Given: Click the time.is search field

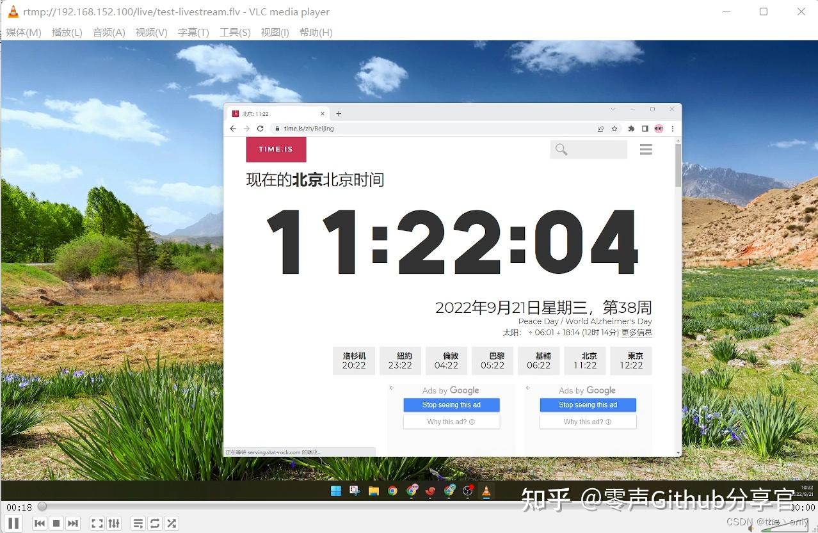Looking at the screenshot, I should (x=588, y=149).
